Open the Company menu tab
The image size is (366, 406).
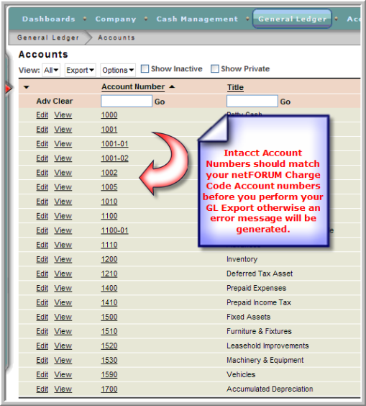tap(116, 19)
